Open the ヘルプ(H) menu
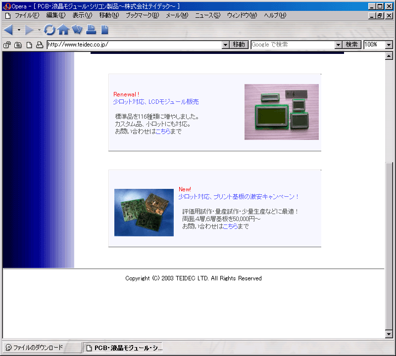The image size is (396, 356). [x=275, y=15]
